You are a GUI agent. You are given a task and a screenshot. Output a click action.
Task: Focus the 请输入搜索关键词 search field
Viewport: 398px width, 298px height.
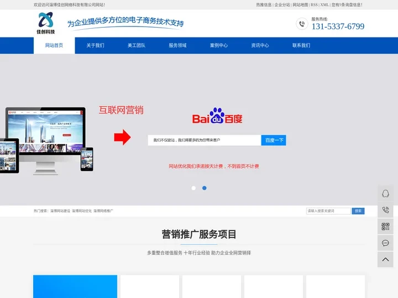pos(328,211)
